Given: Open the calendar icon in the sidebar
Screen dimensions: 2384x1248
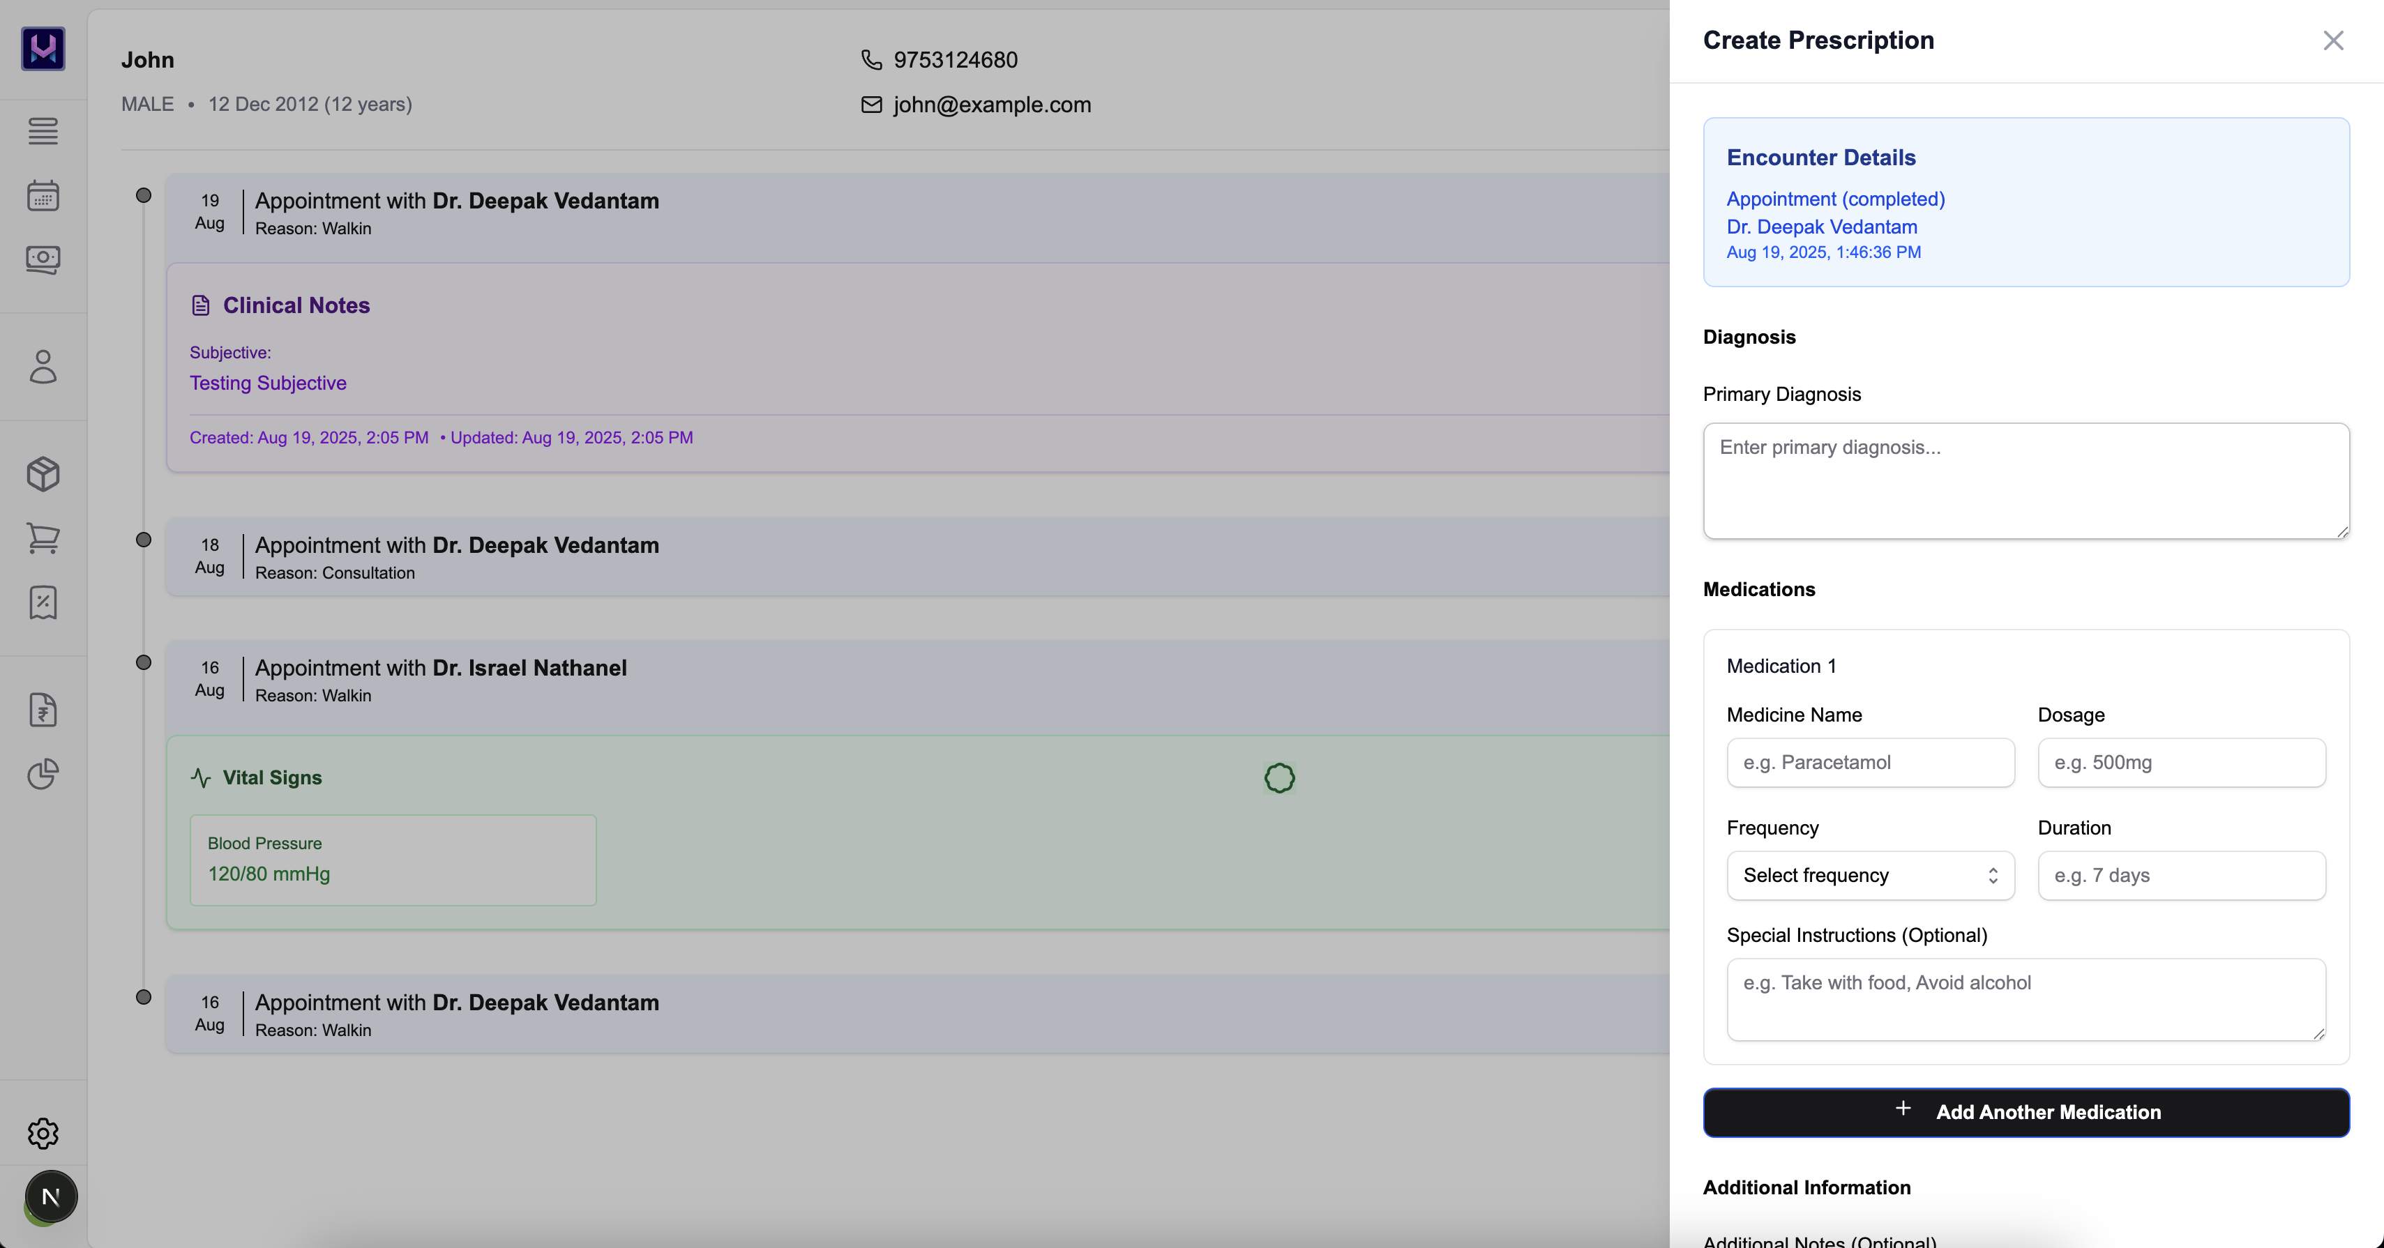Looking at the screenshot, I should coord(43,195).
